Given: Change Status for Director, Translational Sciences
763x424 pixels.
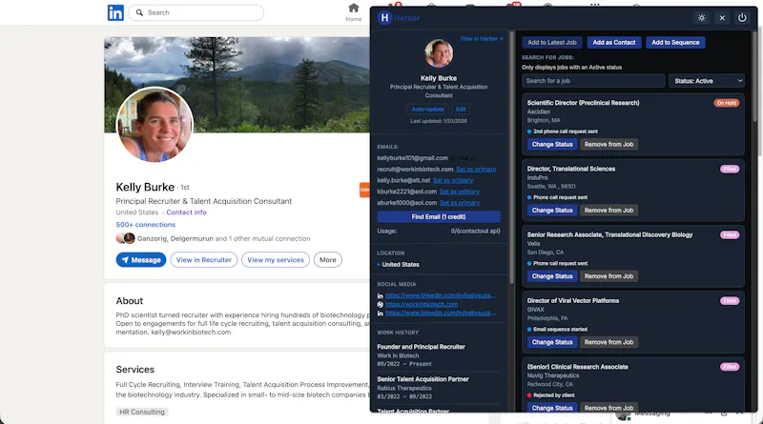Looking at the screenshot, I should pyautogui.click(x=552, y=211).
